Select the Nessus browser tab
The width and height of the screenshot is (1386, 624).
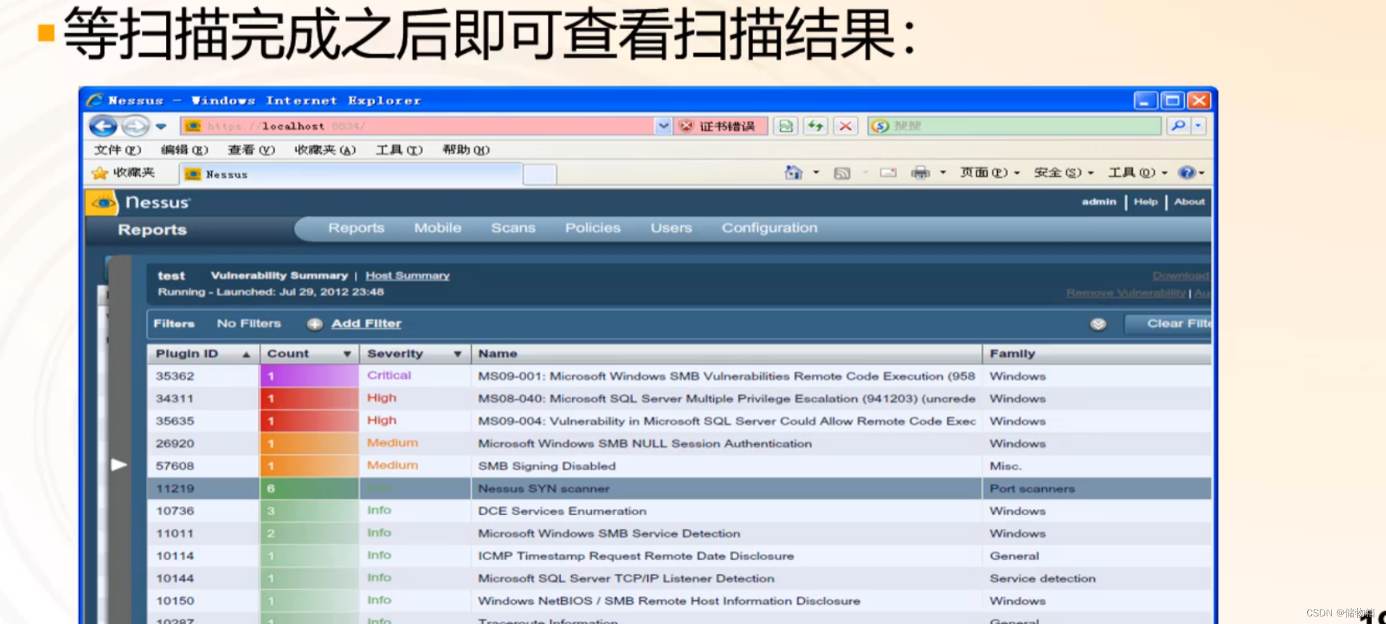[351, 174]
